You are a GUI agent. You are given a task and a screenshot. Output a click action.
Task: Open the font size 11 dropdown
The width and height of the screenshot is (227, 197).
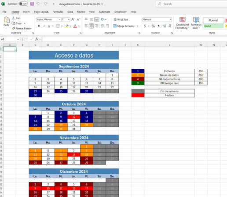[69, 19]
